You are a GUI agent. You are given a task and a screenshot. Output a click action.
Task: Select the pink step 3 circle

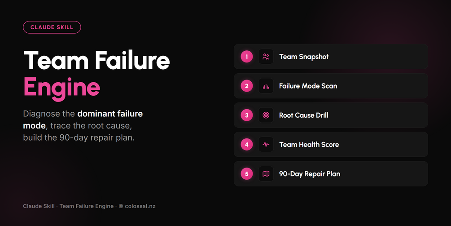(247, 115)
